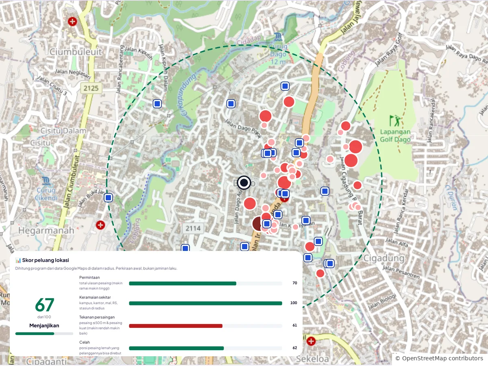
Task: Open the blue square marker on the radius's west edge
Action: point(108,198)
